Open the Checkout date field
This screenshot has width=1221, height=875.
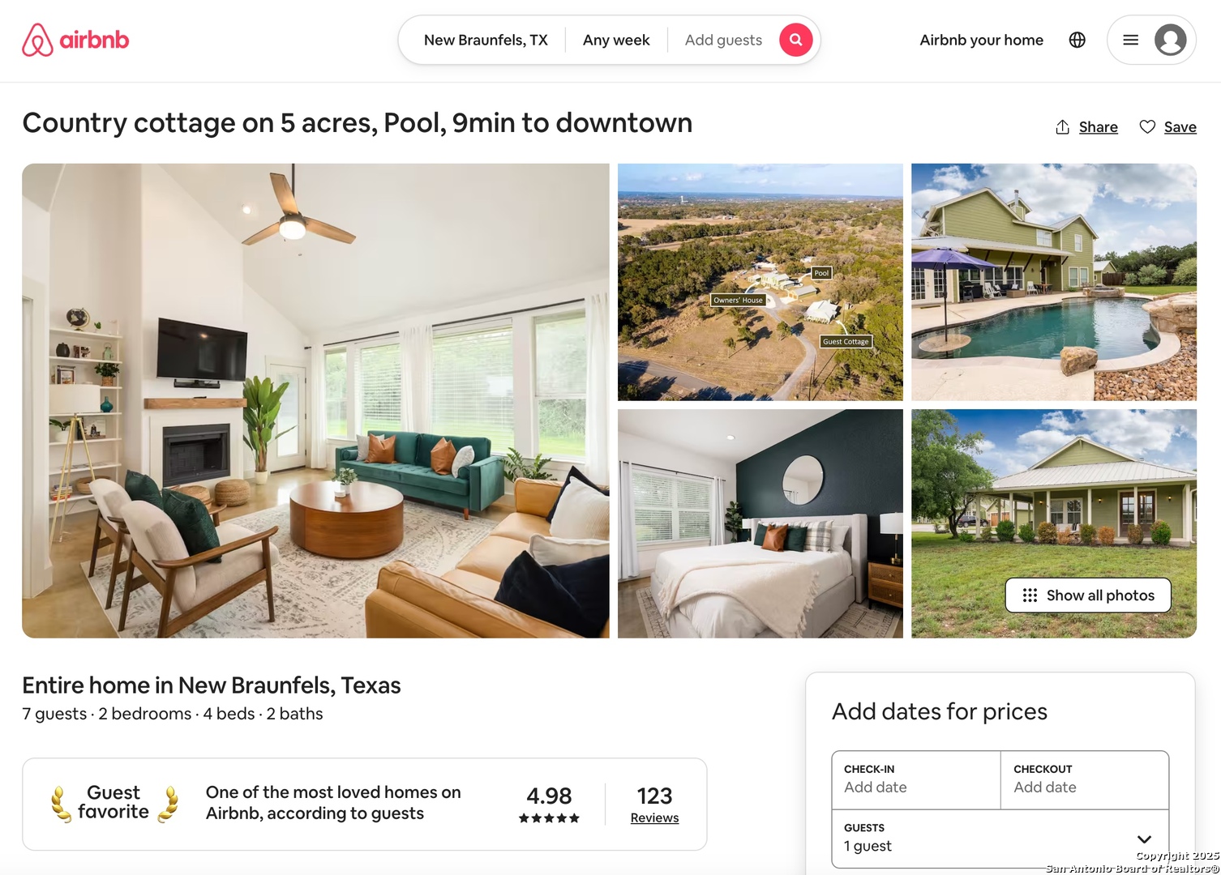pyautogui.click(x=1085, y=779)
